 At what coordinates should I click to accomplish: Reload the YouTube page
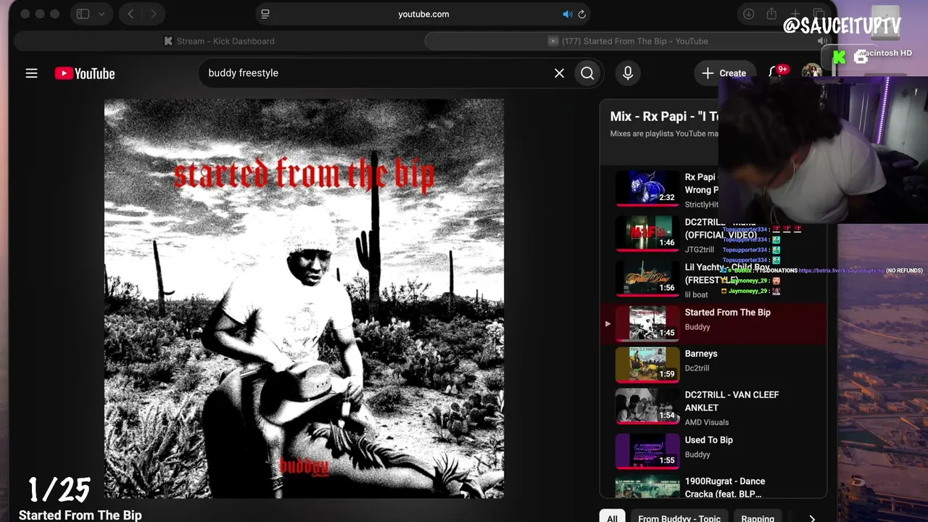pos(581,14)
